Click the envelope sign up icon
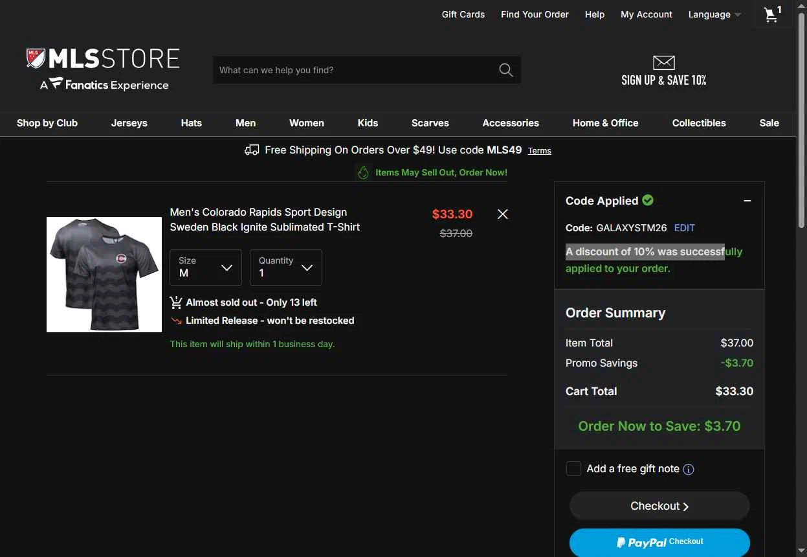 664,62
